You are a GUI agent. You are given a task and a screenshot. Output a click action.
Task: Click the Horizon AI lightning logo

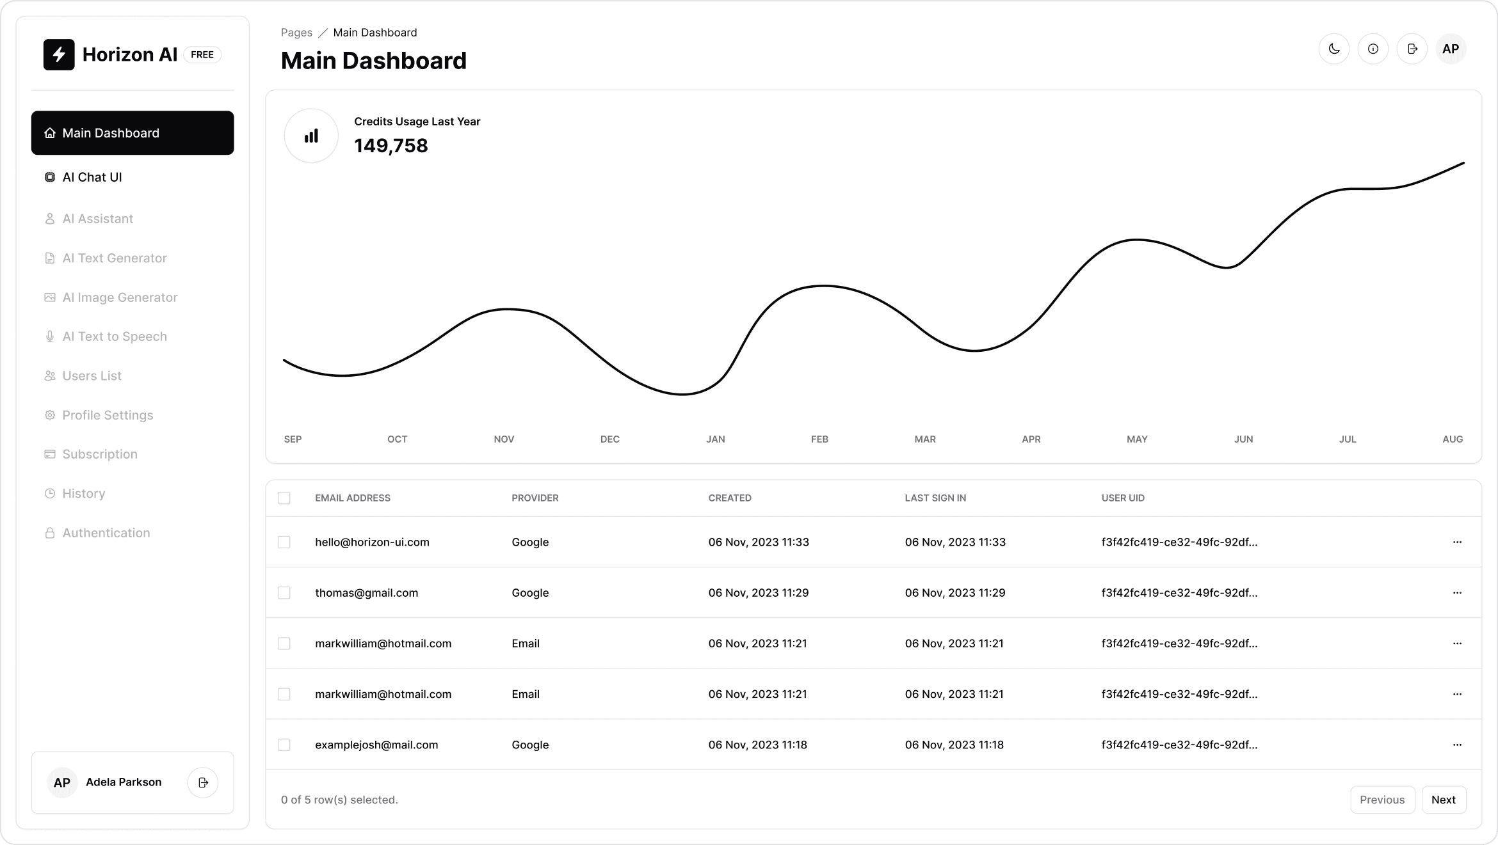point(59,54)
